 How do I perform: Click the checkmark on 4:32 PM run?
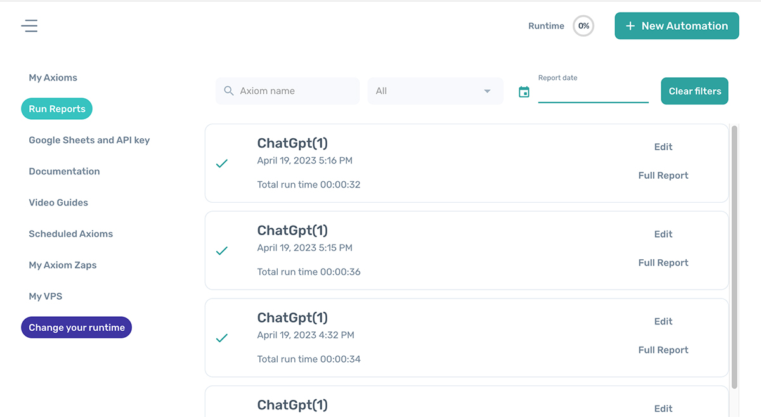(x=222, y=338)
